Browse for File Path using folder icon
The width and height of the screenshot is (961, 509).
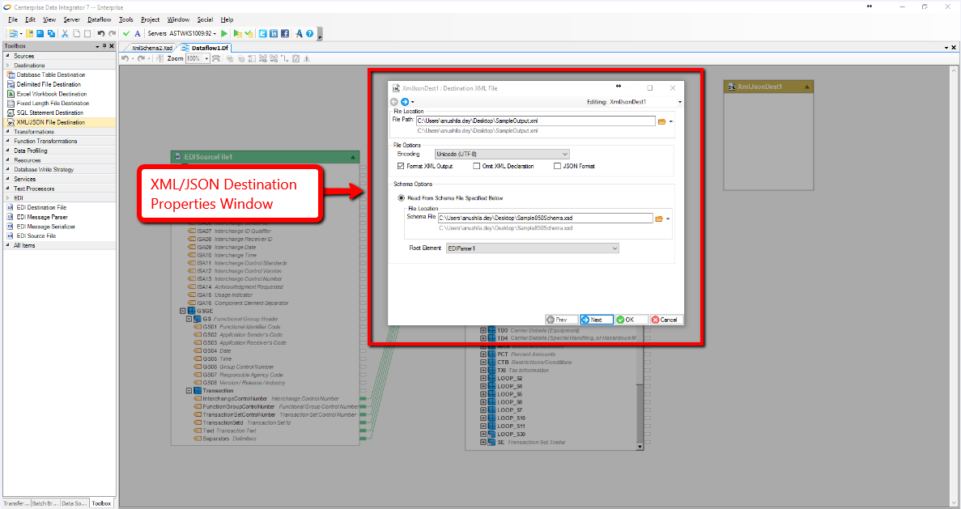tap(661, 121)
